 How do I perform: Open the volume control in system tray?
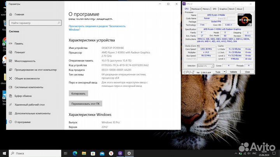[249, 154]
